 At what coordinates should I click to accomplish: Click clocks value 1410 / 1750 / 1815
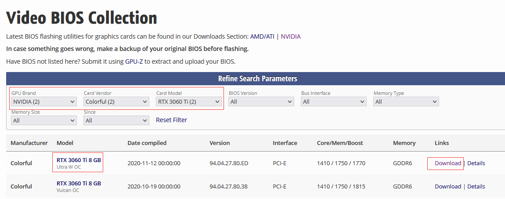coord(341,186)
